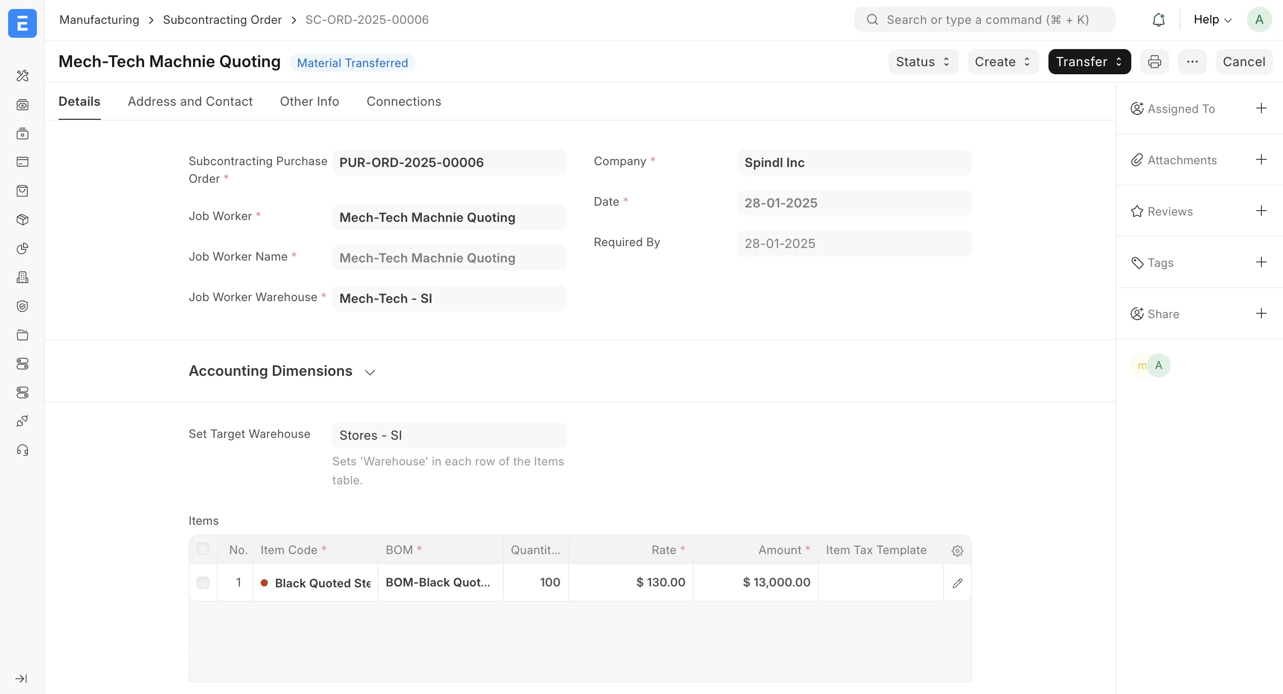1283x694 pixels.
Task: Open the Transfer dropdown button
Action: click(x=1089, y=62)
